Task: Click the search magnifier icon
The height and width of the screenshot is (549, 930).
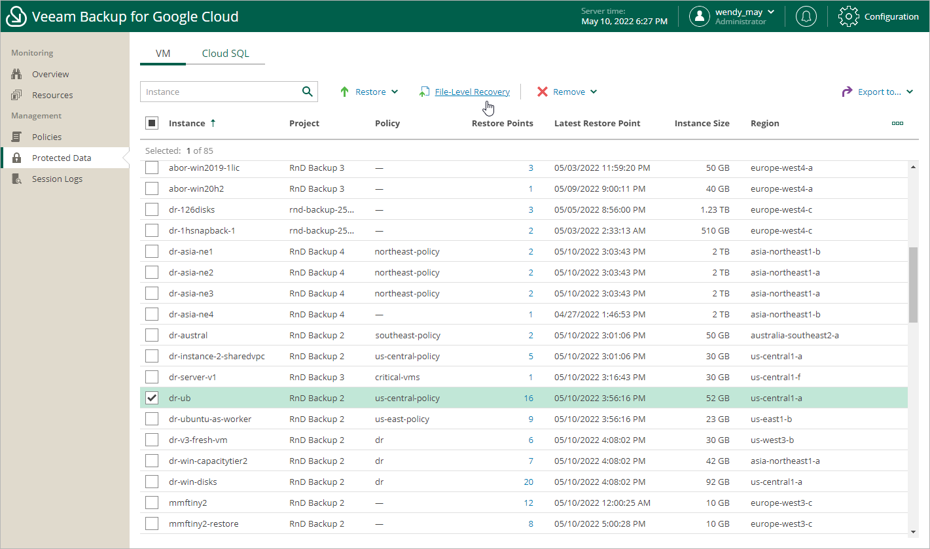Action: (x=307, y=92)
